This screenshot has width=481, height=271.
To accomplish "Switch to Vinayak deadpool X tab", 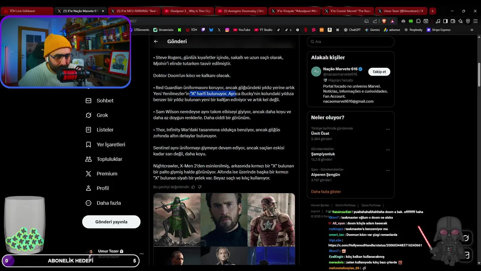I will pyautogui.click(x=295, y=11).
